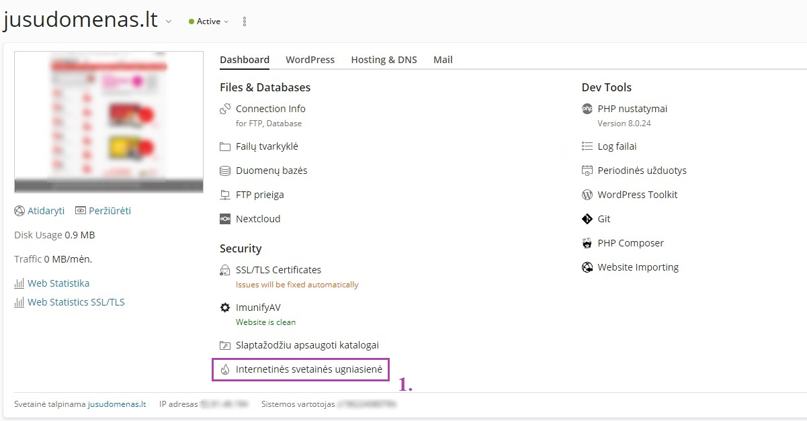Switch to the WordPress tab

(310, 60)
